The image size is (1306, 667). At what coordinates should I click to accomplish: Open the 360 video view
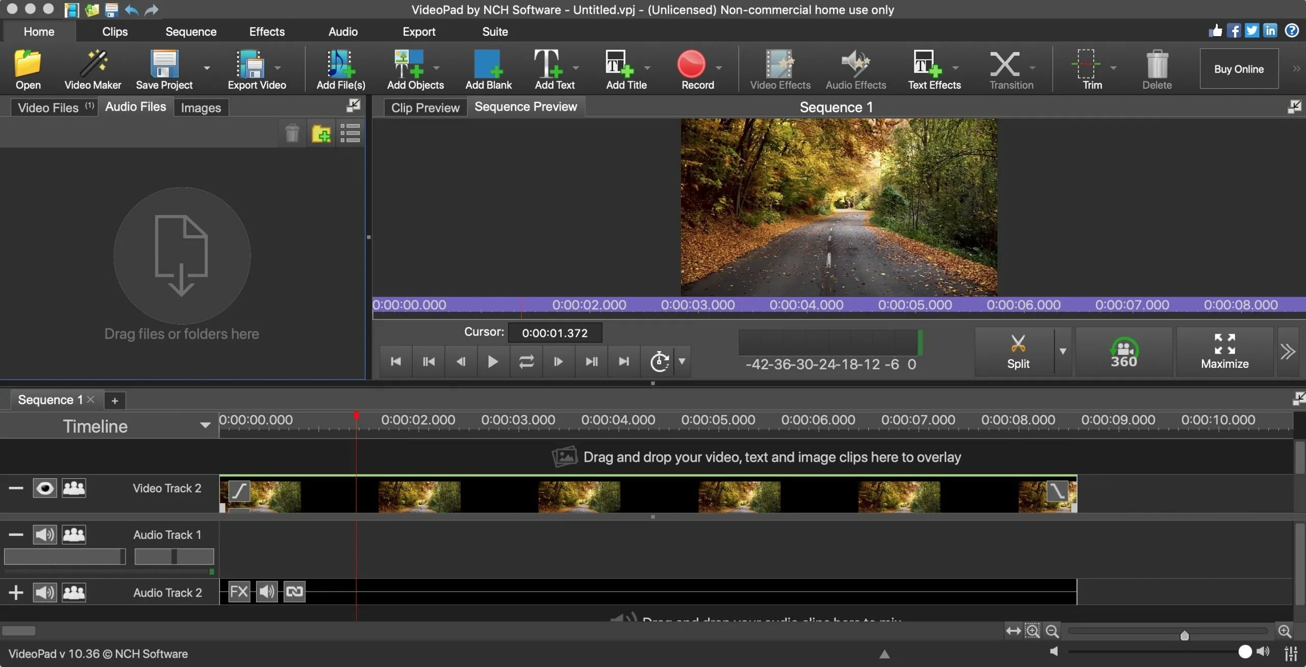click(1123, 352)
